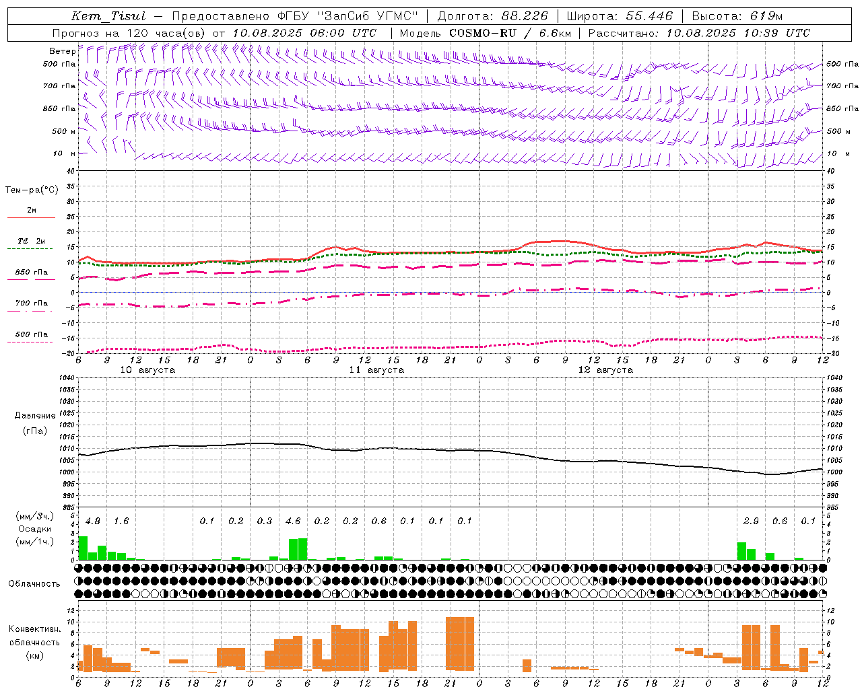This screenshot has width=862, height=689.
Task: Select the 0.3 precipitation total
Action: pos(265,521)
